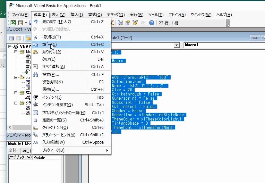This screenshot has height=183, width=265.
Task: Click the List Constants icon
Action: (x=36, y=120)
